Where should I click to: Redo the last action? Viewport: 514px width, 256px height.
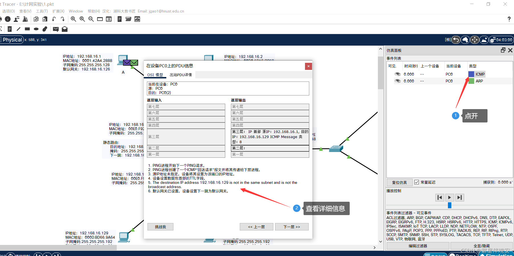[x=63, y=19]
